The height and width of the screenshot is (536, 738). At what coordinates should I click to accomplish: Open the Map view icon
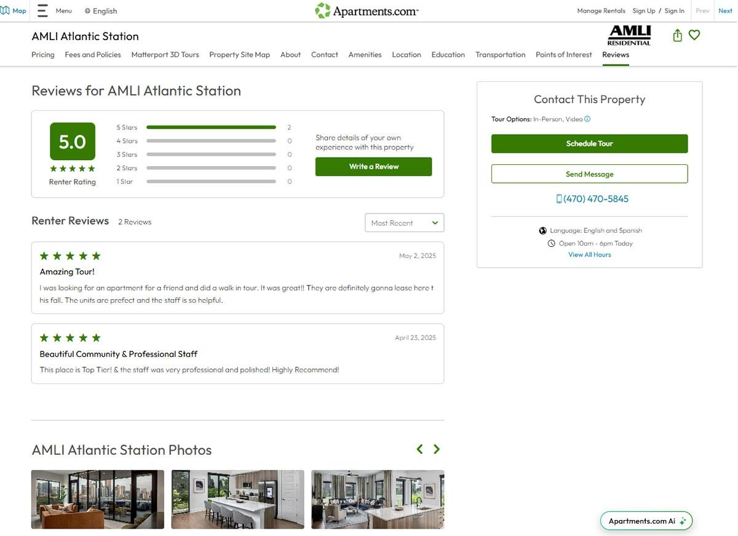5,10
